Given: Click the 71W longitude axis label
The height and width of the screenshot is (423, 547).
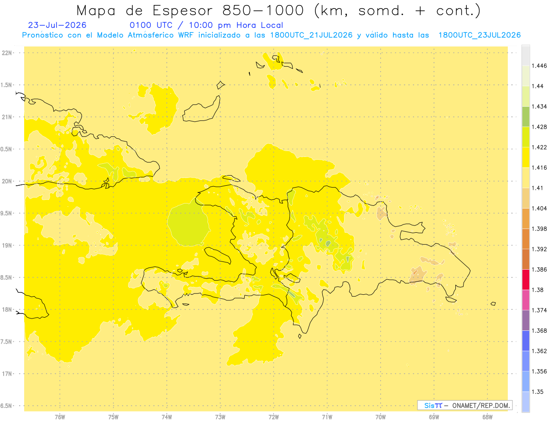Looking at the screenshot, I should [x=327, y=417].
